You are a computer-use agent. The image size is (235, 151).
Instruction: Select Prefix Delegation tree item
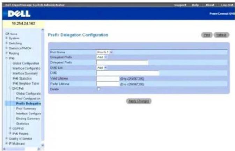pos(29,103)
